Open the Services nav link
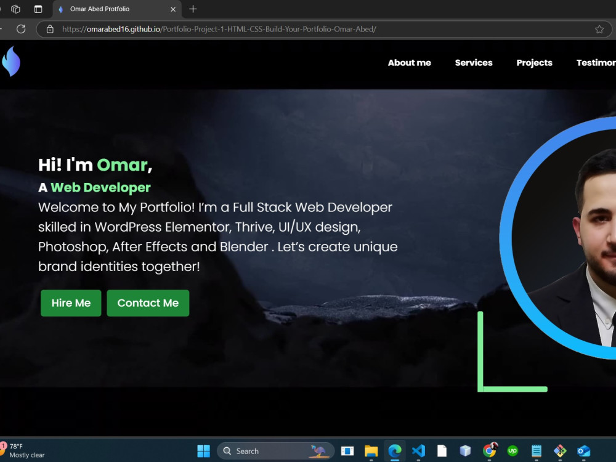The width and height of the screenshot is (616, 462). point(473,63)
